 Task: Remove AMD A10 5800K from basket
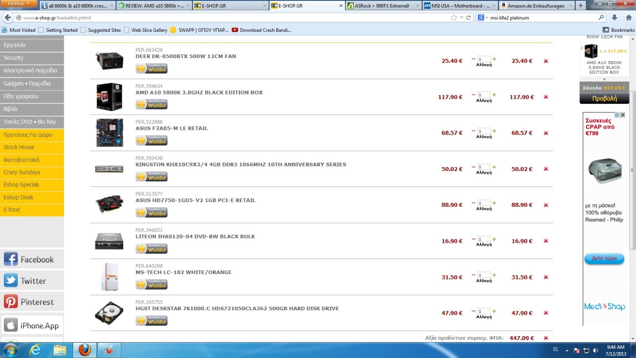pos(546,97)
